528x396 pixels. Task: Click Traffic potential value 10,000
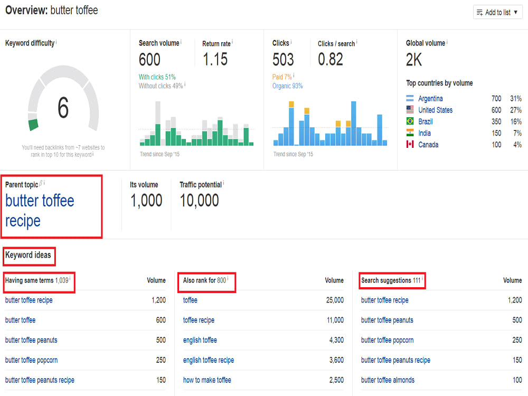coord(200,201)
